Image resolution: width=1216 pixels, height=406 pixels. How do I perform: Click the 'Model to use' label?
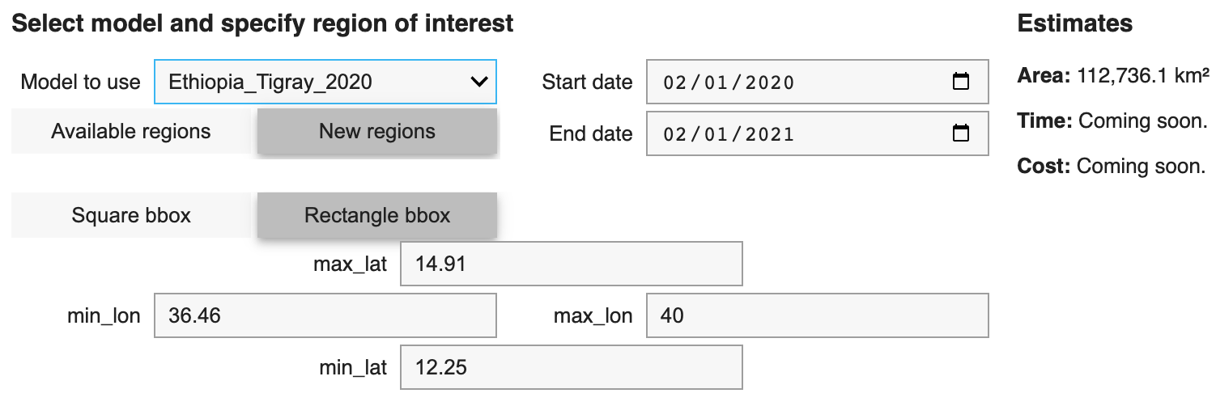[81, 82]
